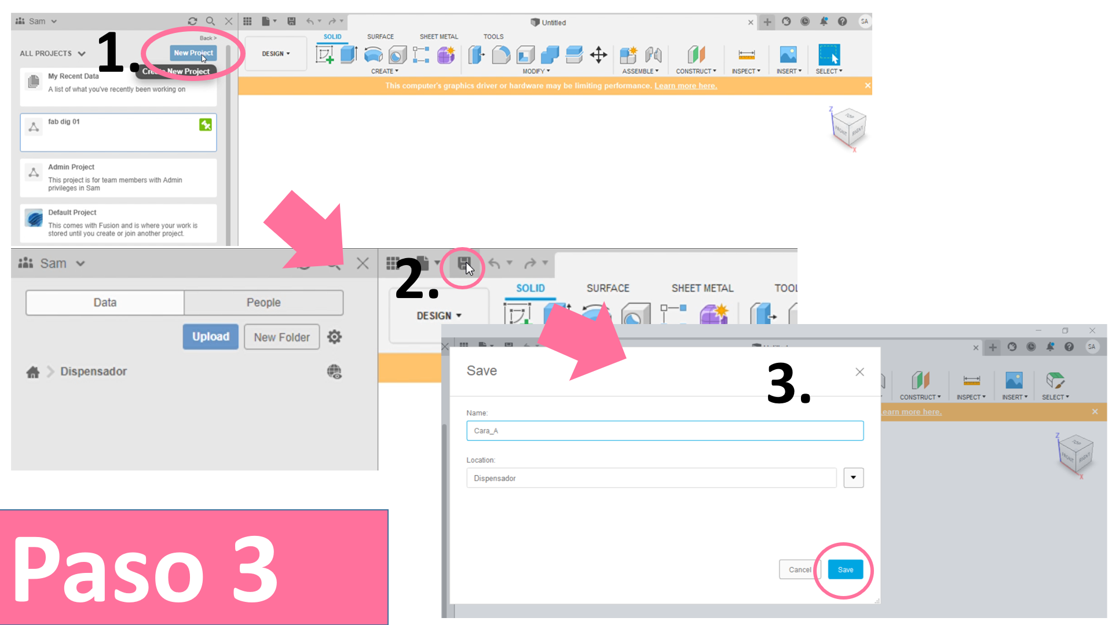The height and width of the screenshot is (625, 1112).
Task: Click New Folder in Data panel
Action: 281,337
